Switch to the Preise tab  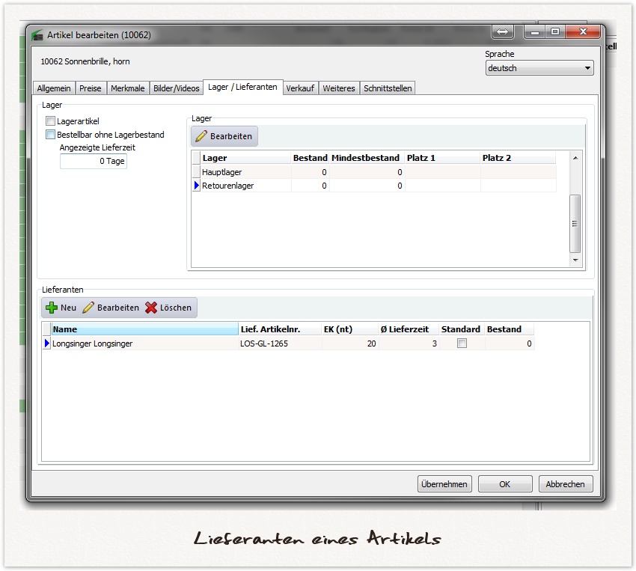coord(91,88)
